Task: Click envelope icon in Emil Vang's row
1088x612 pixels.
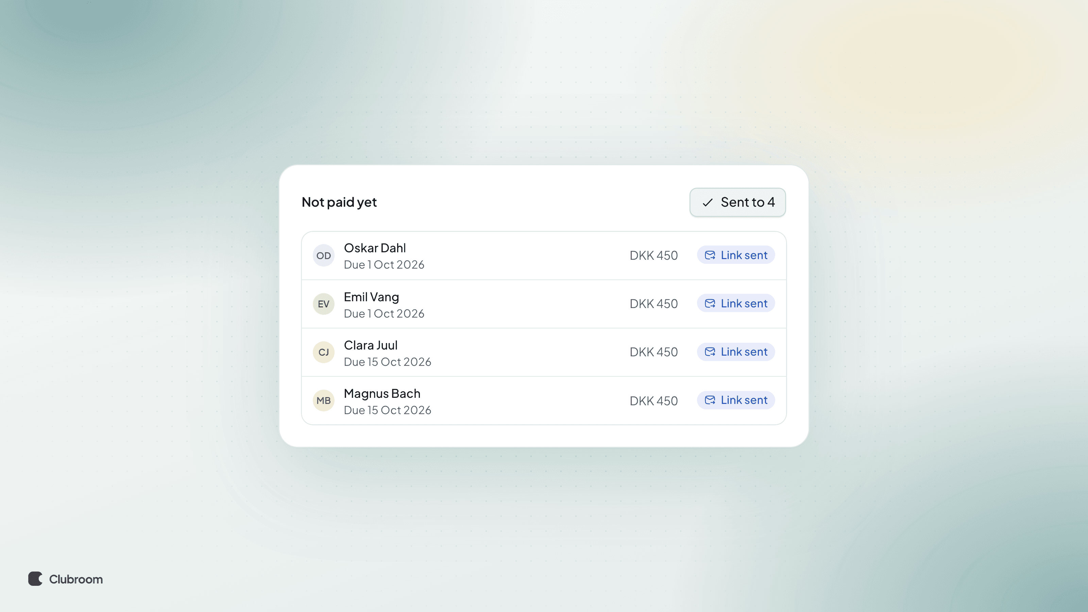Action: coord(710,303)
